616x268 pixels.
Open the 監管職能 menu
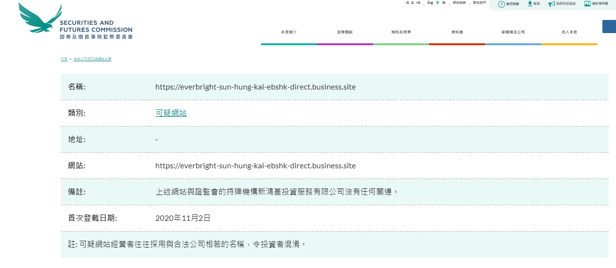pos(345,32)
